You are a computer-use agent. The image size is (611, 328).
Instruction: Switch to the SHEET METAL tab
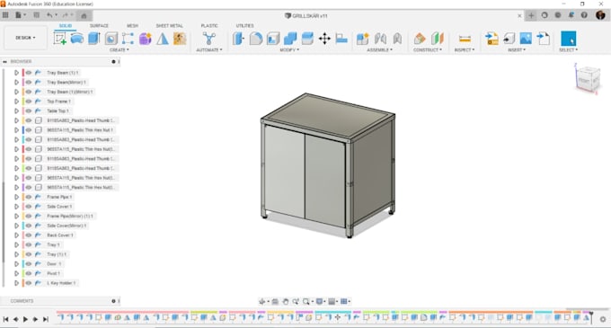click(169, 26)
